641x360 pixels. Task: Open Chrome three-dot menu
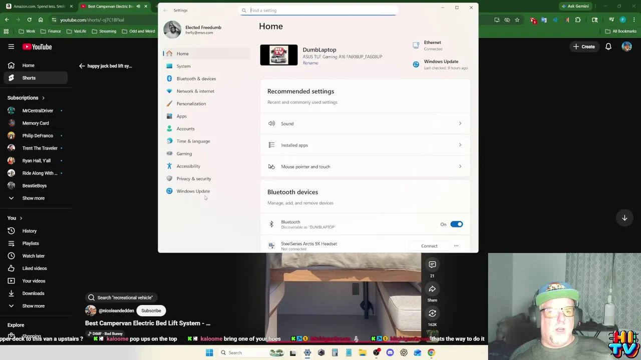[x=634, y=19]
